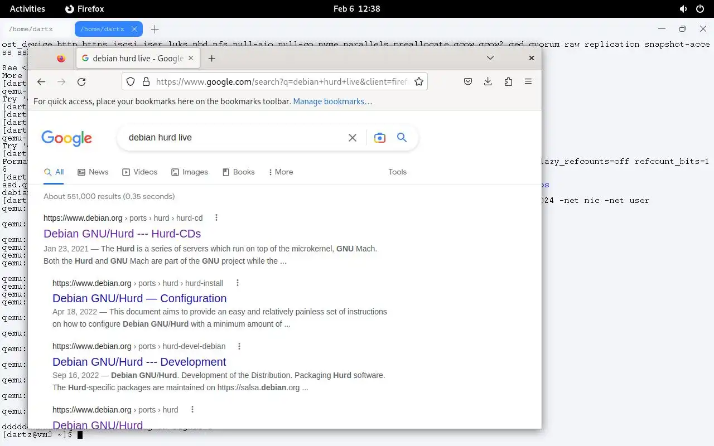Open the Firefox downloads panel

click(x=488, y=82)
